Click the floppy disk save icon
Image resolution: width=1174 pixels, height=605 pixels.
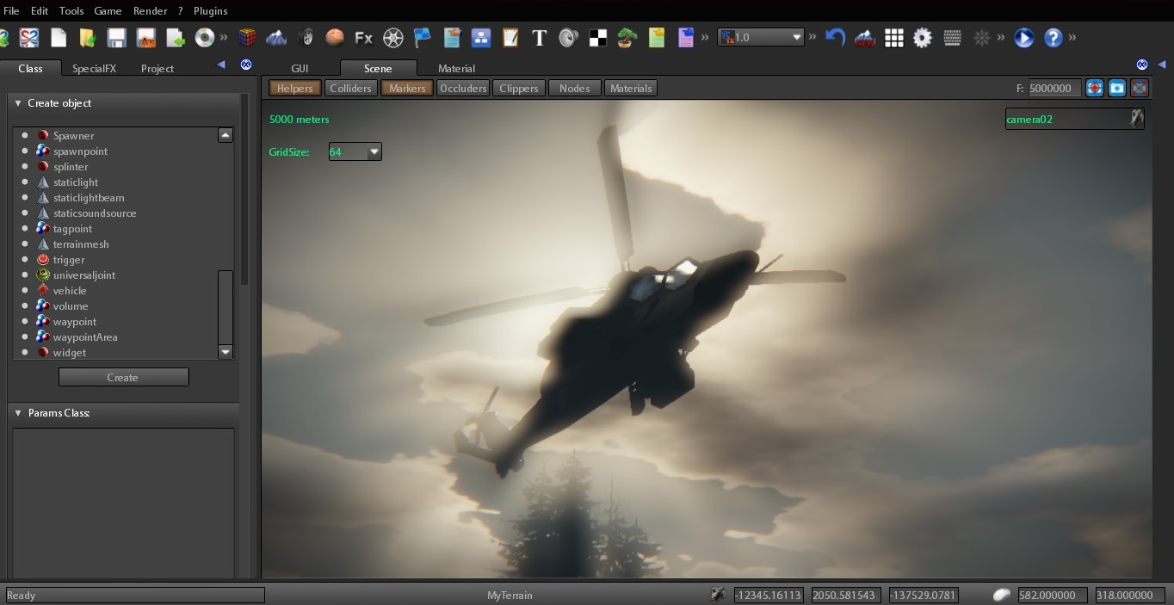point(116,38)
